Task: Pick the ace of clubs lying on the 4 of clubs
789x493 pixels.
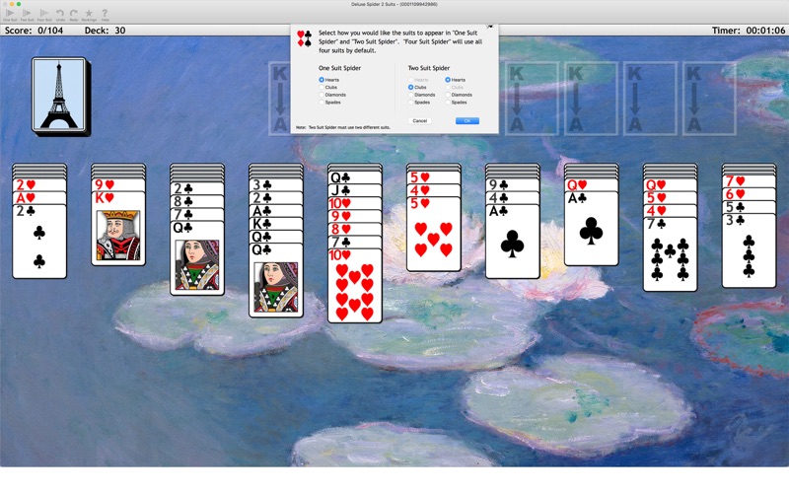Action: (x=512, y=241)
